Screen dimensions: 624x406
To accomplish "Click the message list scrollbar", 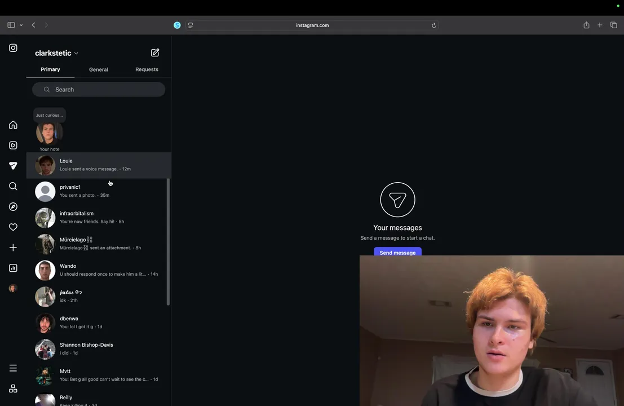I will tap(169, 242).
